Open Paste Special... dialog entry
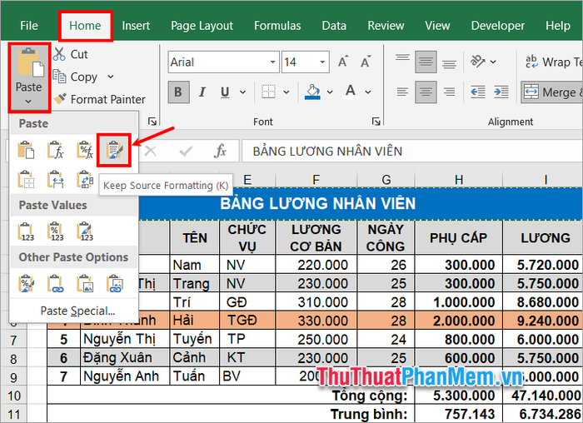This screenshot has height=423, width=583. [x=77, y=311]
